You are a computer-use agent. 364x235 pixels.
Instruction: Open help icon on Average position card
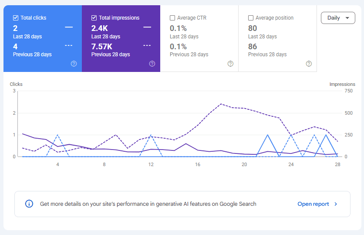309,64
